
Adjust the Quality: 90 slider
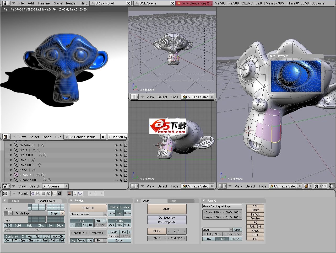pyautogui.click(x=212, y=234)
